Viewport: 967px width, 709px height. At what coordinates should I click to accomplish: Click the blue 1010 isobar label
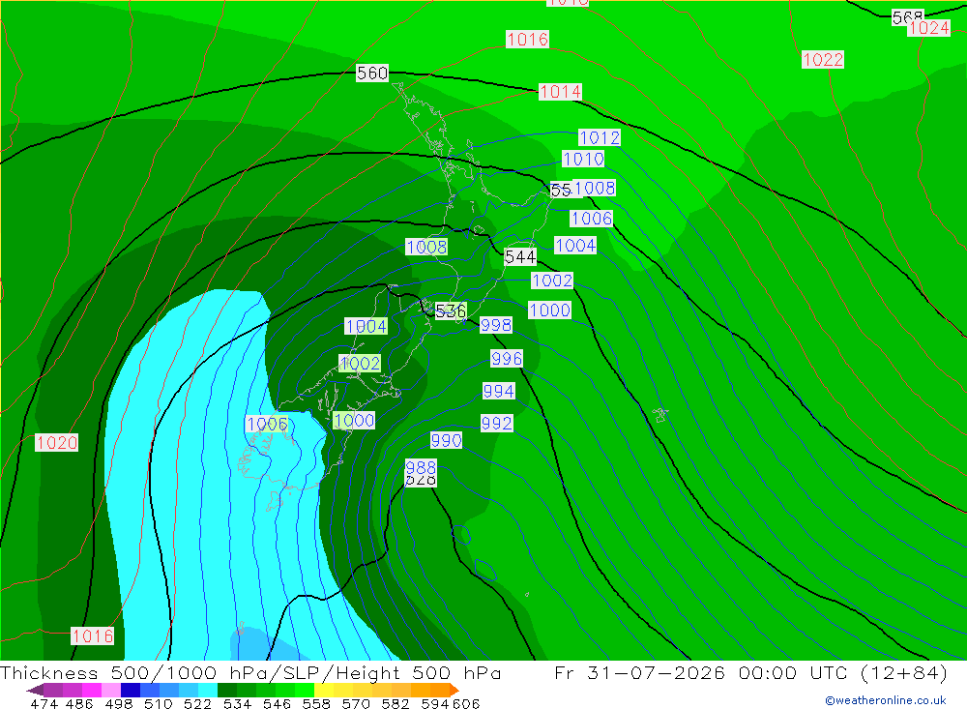point(583,160)
